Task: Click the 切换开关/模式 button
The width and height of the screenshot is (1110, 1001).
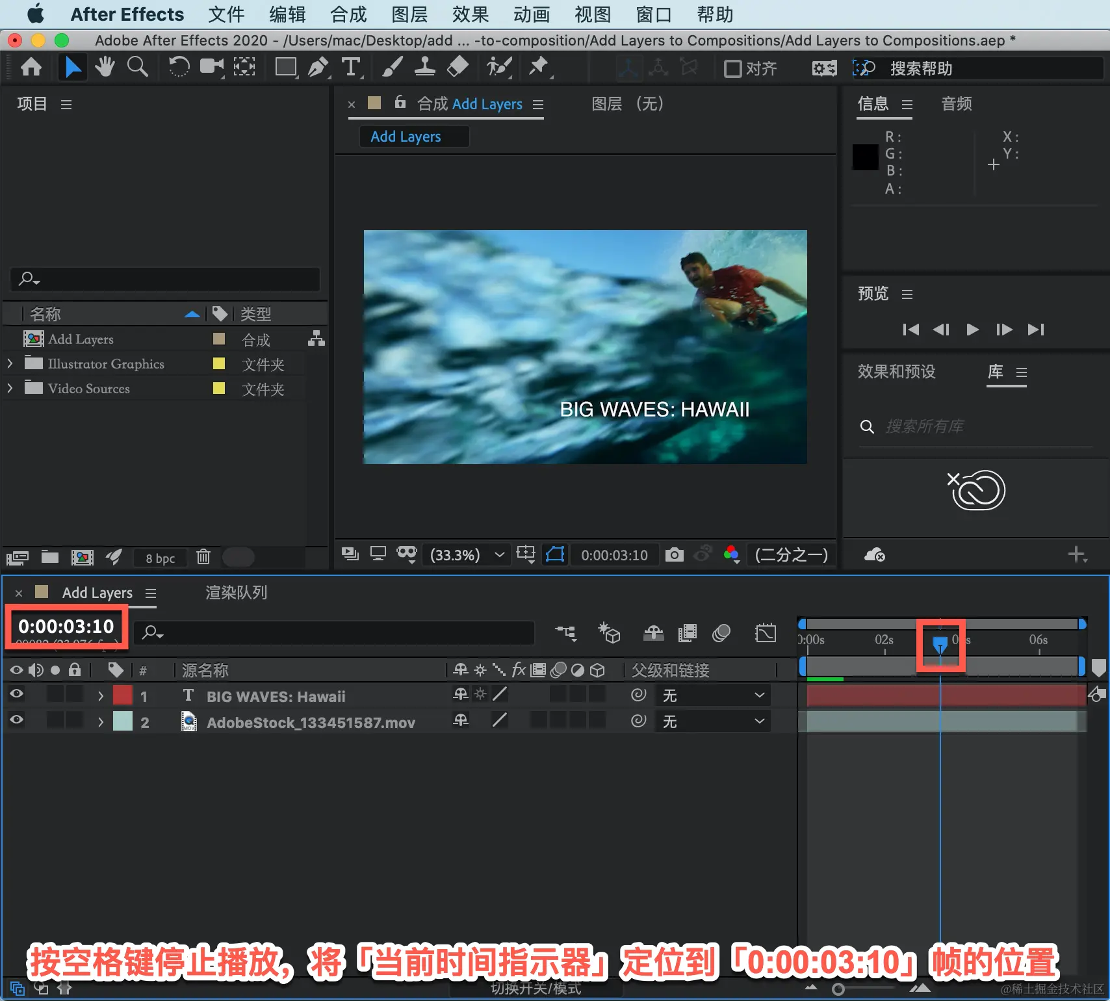Action: [x=536, y=989]
